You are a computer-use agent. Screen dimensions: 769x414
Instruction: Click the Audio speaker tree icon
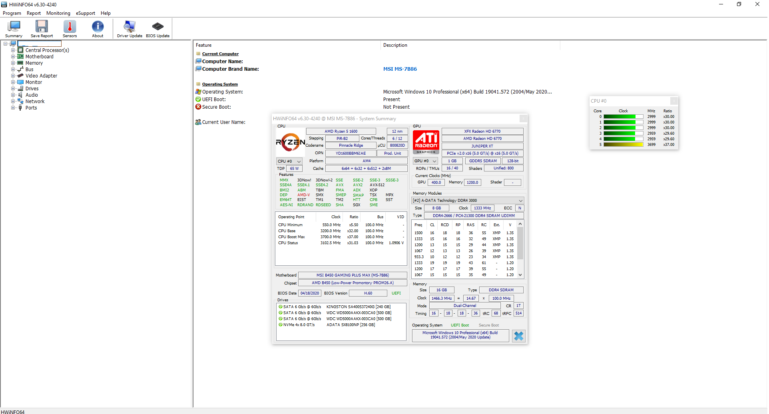point(20,95)
